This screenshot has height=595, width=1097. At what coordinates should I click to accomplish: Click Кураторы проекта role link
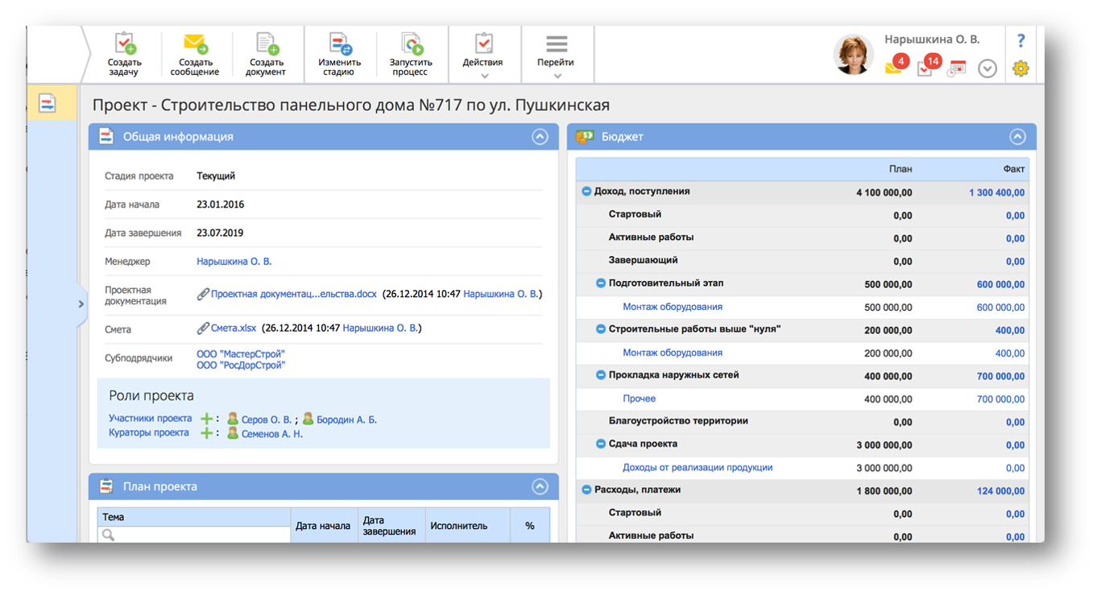(x=149, y=432)
